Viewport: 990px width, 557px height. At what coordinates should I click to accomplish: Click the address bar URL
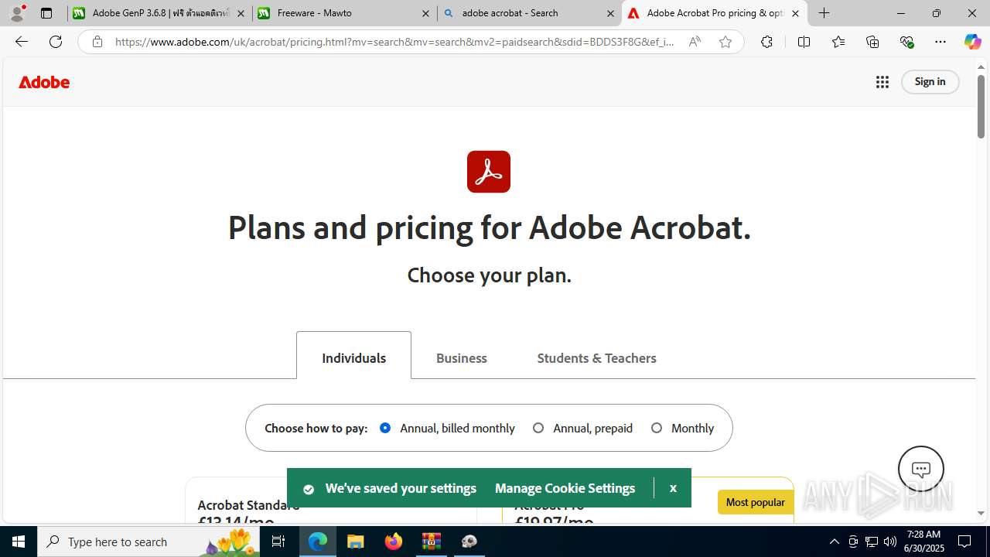coord(394,42)
